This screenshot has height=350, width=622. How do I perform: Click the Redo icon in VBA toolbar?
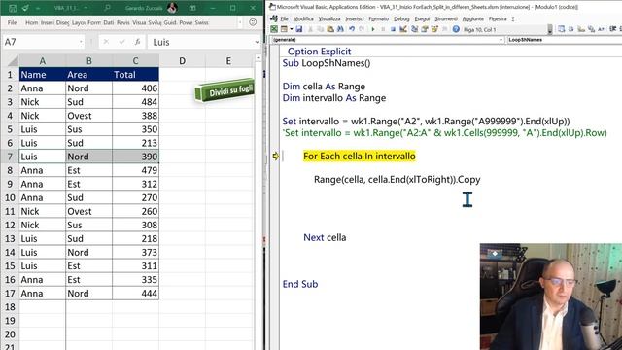362,29
